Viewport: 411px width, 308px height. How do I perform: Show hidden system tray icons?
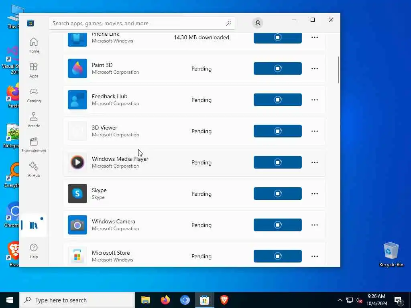(x=340, y=300)
